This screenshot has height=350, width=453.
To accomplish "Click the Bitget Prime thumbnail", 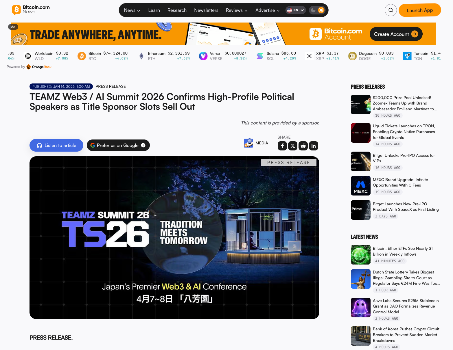I will click(x=361, y=210).
